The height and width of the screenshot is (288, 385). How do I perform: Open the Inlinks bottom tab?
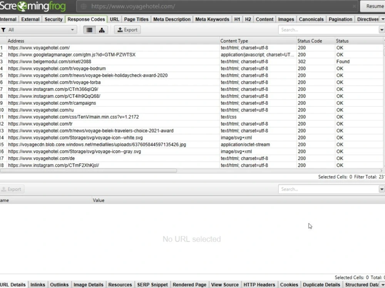click(x=38, y=285)
